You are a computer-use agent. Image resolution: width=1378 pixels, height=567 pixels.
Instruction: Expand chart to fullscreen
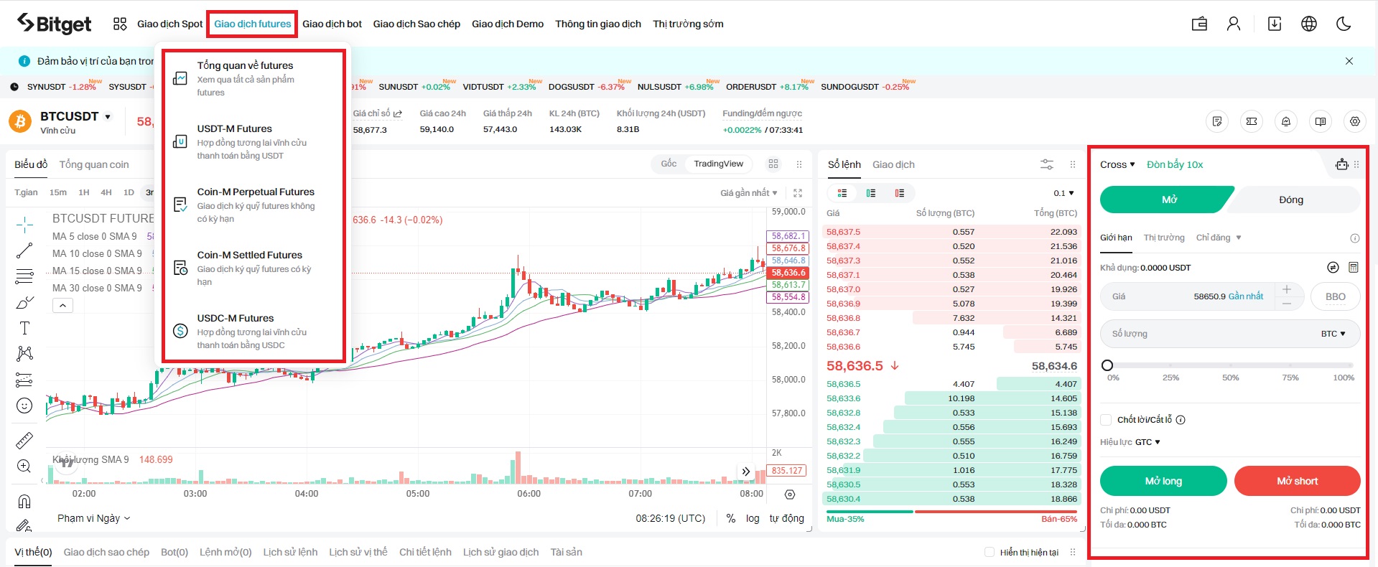(798, 193)
